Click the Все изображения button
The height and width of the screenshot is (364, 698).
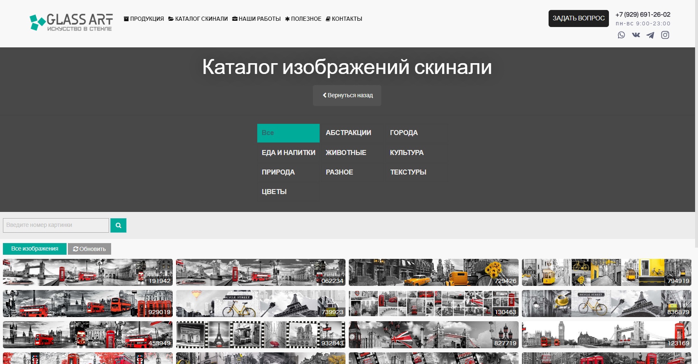coord(35,249)
